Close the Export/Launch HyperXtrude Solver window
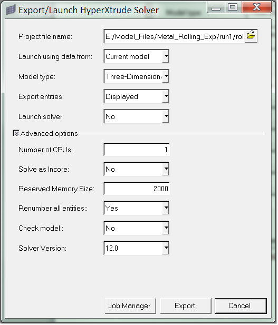Viewport: 278px width, 325px height. (x=256, y=7)
